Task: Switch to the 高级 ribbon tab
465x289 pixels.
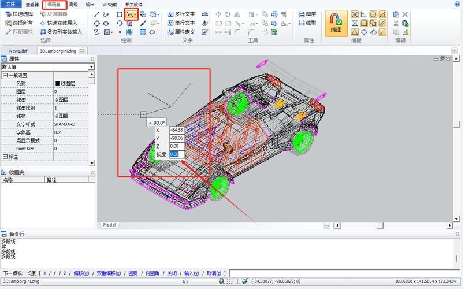Action: 73,5
